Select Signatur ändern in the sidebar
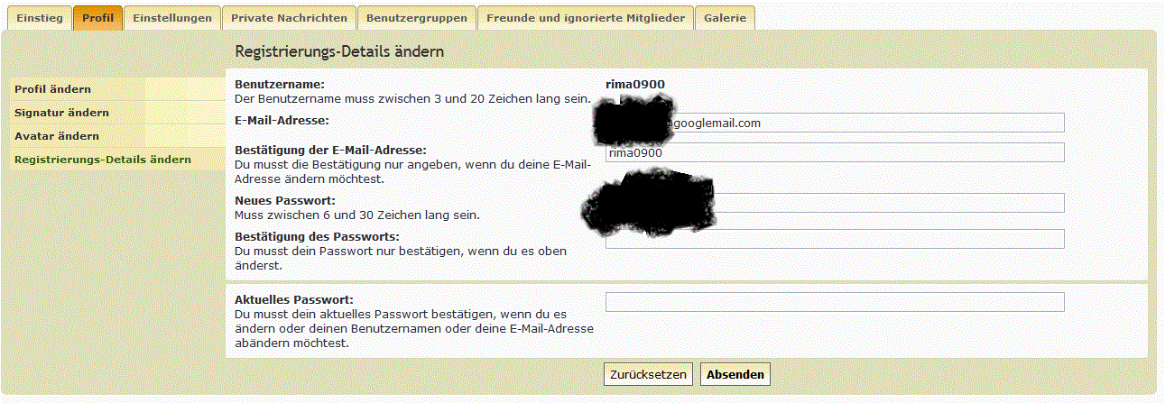This screenshot has height=403, width=1165. click(x=61, y=113)
